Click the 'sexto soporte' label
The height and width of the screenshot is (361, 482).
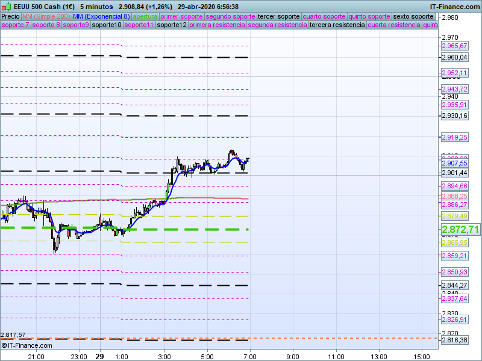[x=413, y=16]
